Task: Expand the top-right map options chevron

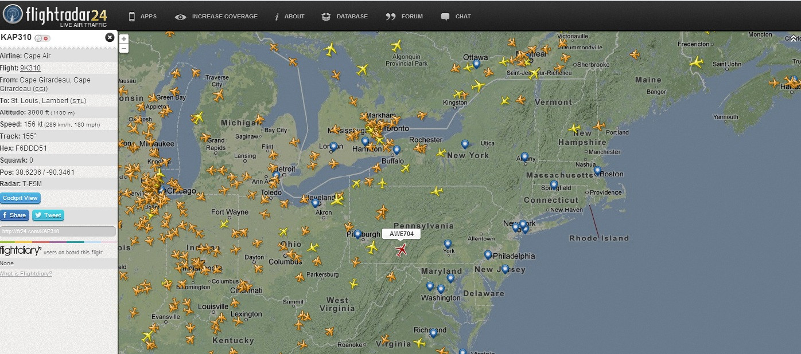Action: click(x=794, y=38)
